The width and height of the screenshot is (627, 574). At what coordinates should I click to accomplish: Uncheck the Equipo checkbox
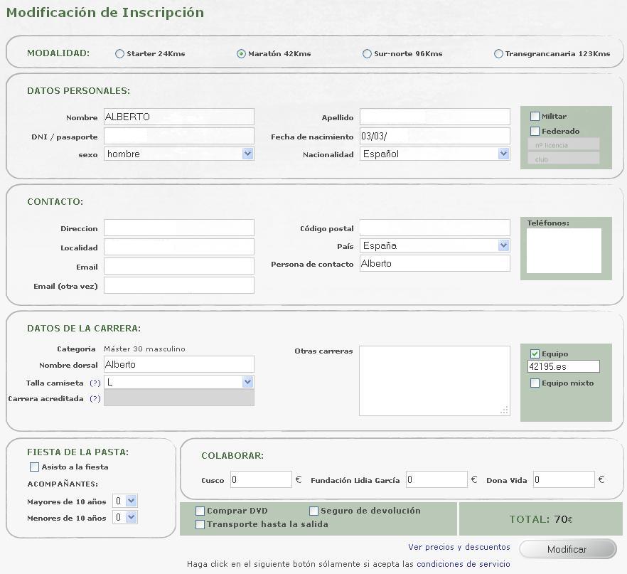point(535,354)
